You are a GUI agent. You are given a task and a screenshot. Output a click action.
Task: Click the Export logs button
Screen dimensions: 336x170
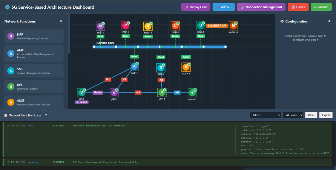pos(326,115)
